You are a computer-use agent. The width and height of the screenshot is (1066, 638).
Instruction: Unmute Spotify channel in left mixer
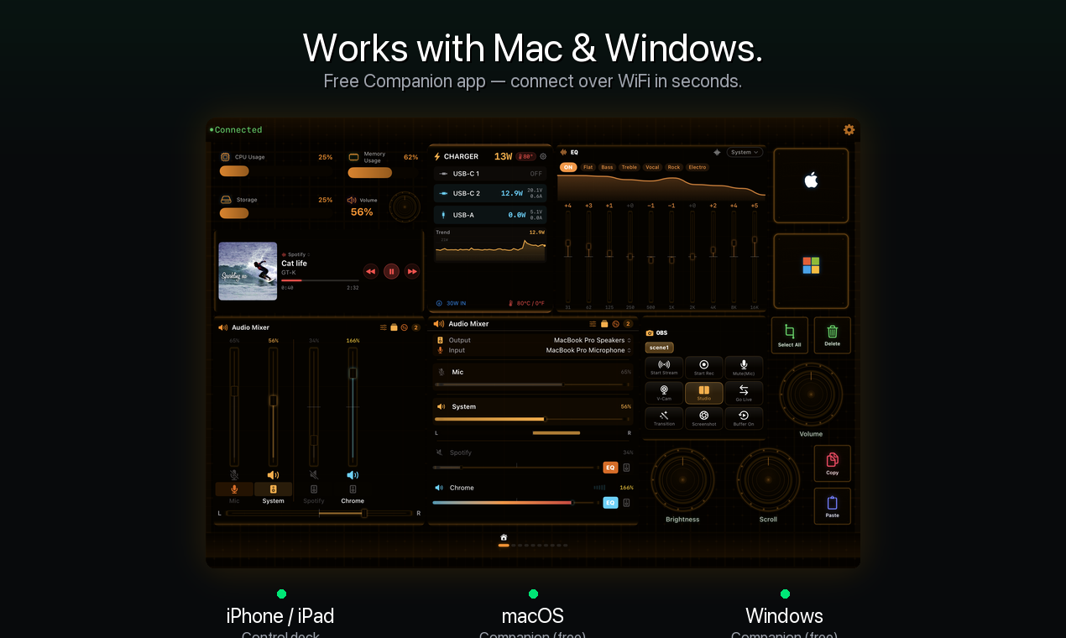tap(314, 474)
